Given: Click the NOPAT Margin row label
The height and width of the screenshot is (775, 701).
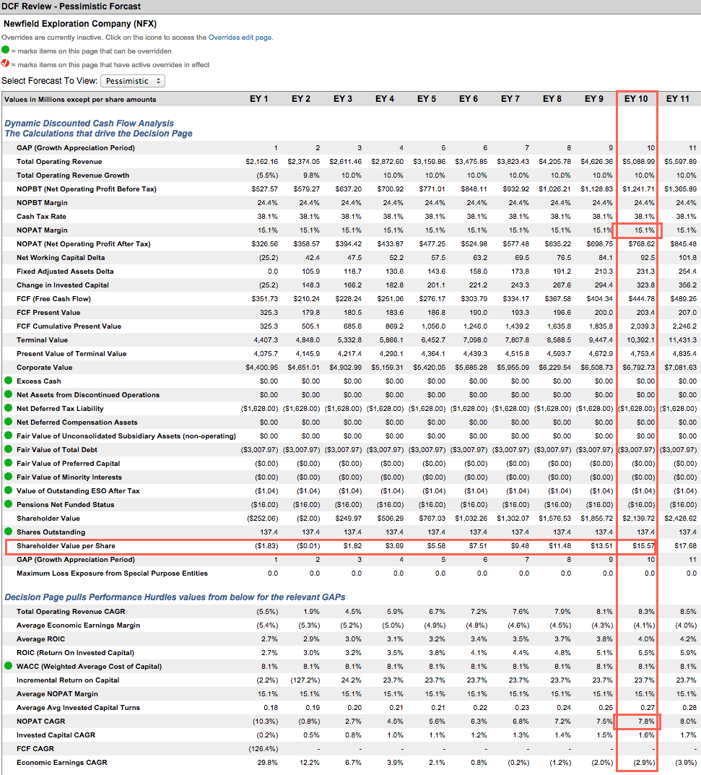Looking at the screenshot, I should coord(42,230).
